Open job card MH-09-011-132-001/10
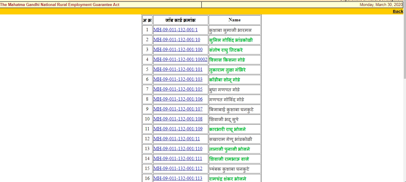406x182 pixels. pos(177,40)
